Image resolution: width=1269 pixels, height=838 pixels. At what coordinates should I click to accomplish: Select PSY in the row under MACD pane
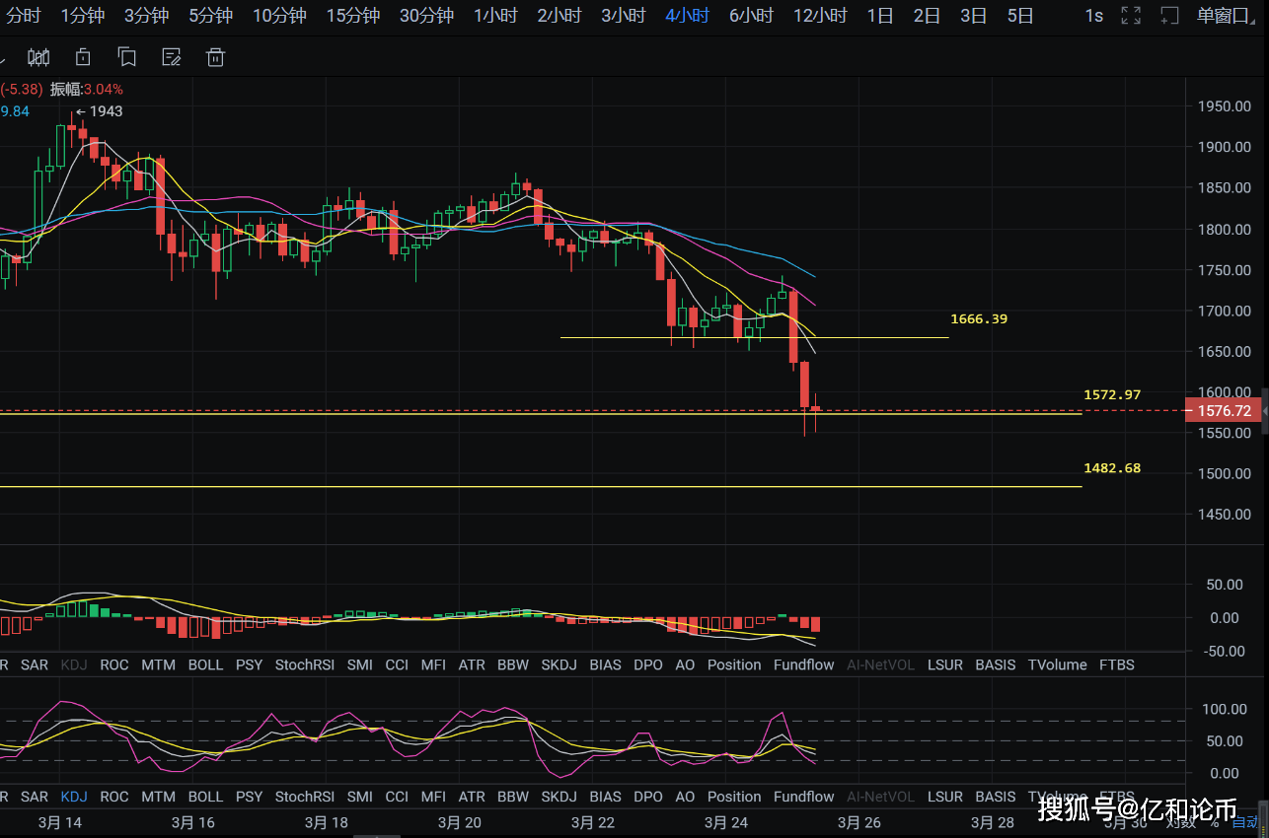(x=250, y=664)
